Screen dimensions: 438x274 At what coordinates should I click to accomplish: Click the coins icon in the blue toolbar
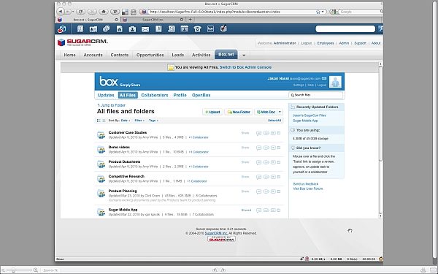[106, 28]
